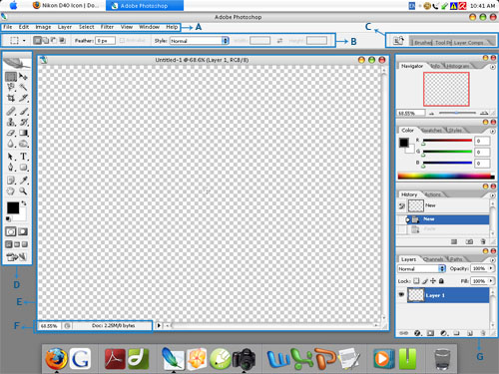
Task: Open the Fill slider arrow
Action: (491, 281)
